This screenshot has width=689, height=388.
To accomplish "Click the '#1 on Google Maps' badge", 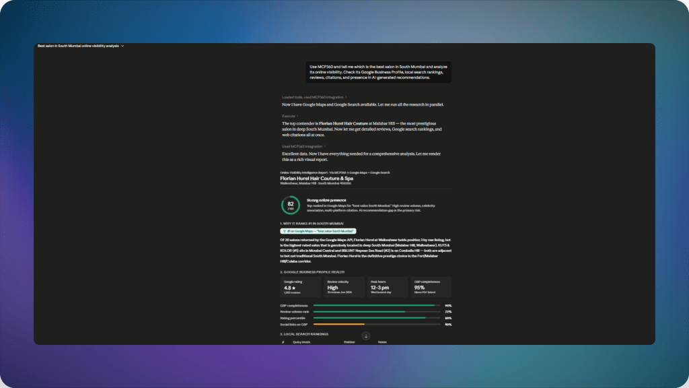I will pyautogui.click(x=318, y=231).
